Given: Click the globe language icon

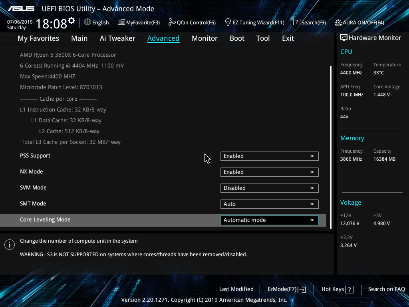Looking at the screenshot, I should [x=87, y=22].
